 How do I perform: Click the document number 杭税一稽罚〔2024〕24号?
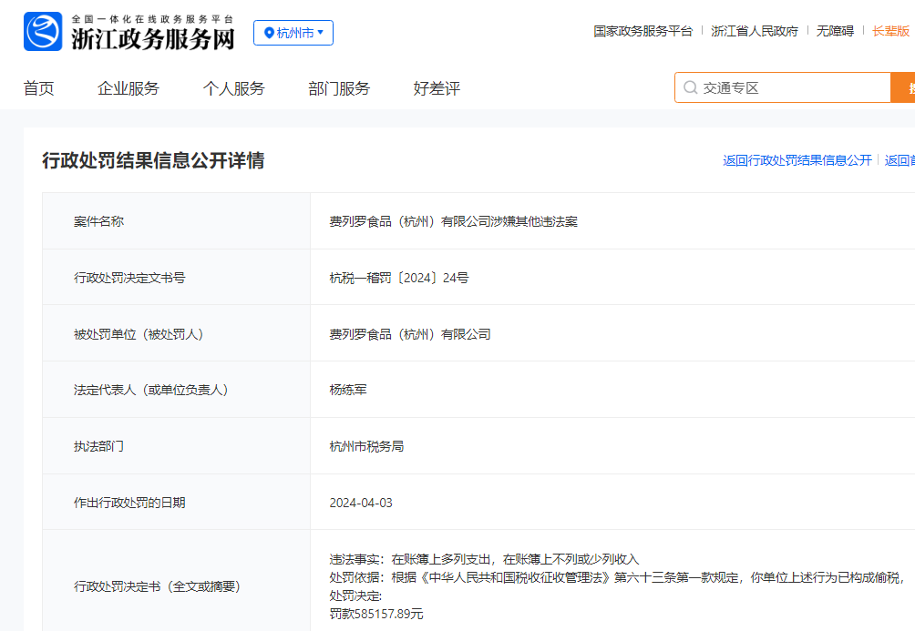[399, 278]
